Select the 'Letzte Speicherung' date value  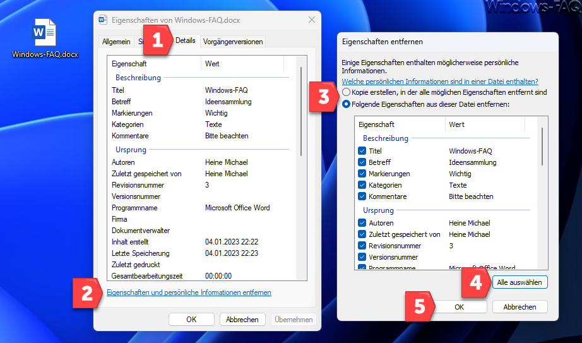(232, 253)
